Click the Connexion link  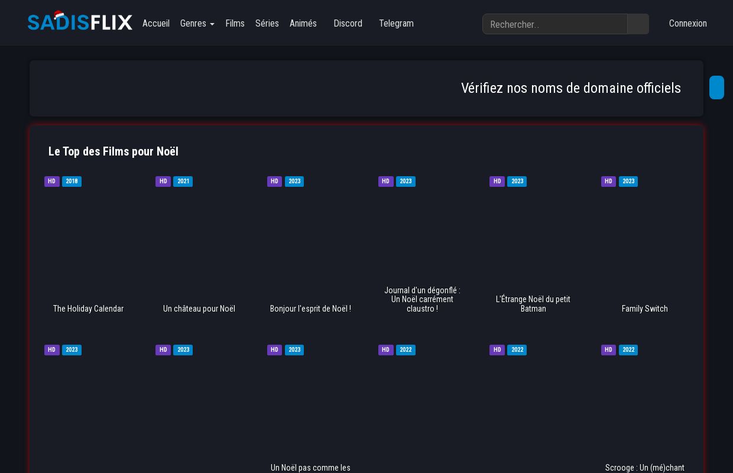687,24
